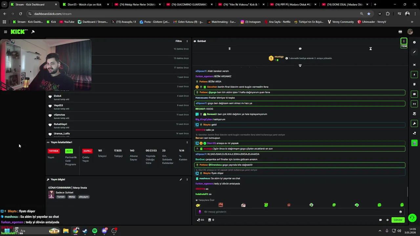Switch to Mekip Neler Neler YouTube tab
The height and width of the screenshot is (236, 420).
(137, 5)
